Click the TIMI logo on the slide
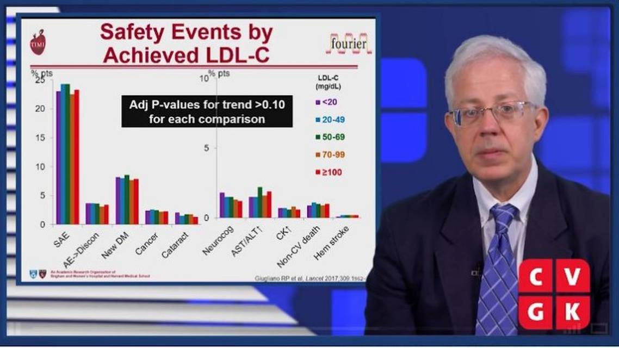Image resolution: width=619 pixels, height=348 pixels. tap(38, 43)
